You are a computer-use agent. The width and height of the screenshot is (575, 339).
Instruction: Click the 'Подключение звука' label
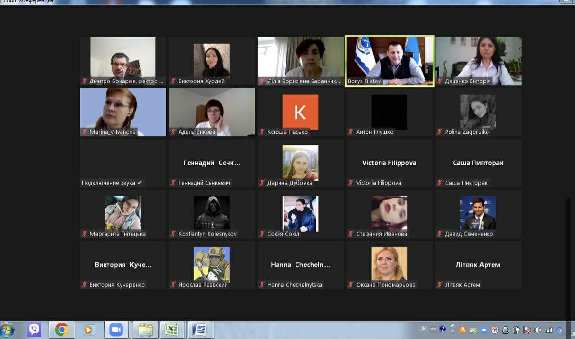tap(108, 183)
